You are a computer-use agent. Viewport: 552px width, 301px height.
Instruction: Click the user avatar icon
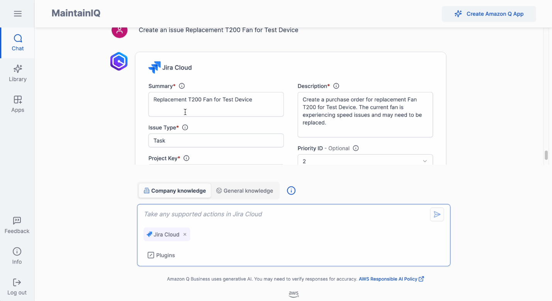tap(120, 30)
